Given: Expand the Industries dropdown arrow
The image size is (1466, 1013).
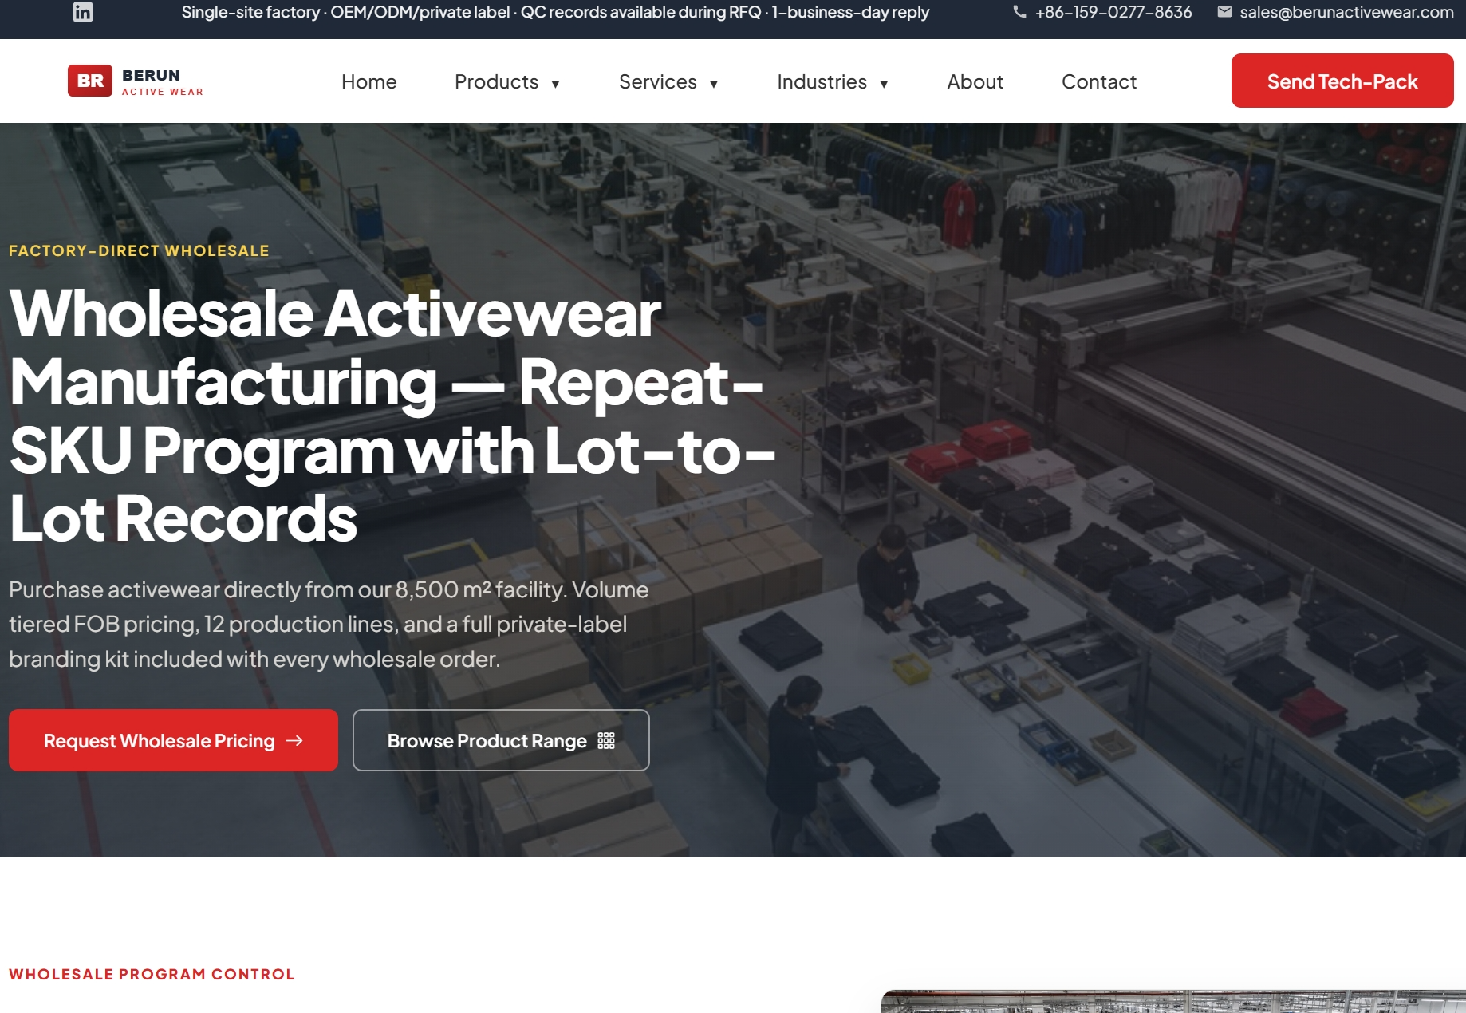Looking at the screenshot, I should (x=884, y=84).
